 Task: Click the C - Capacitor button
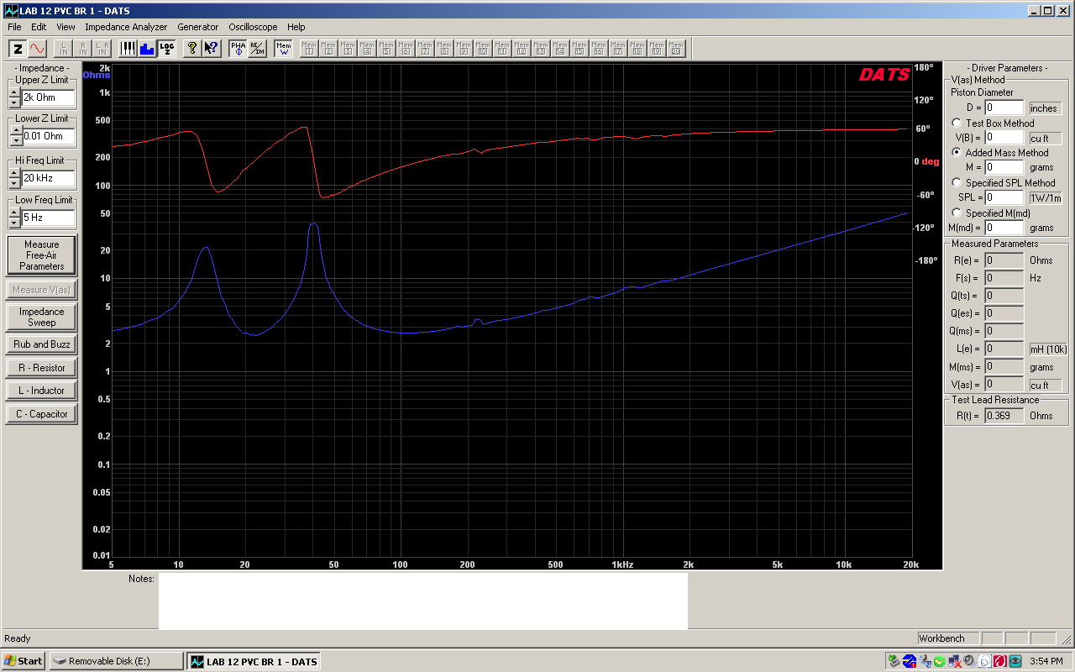[x=41, y=414]
